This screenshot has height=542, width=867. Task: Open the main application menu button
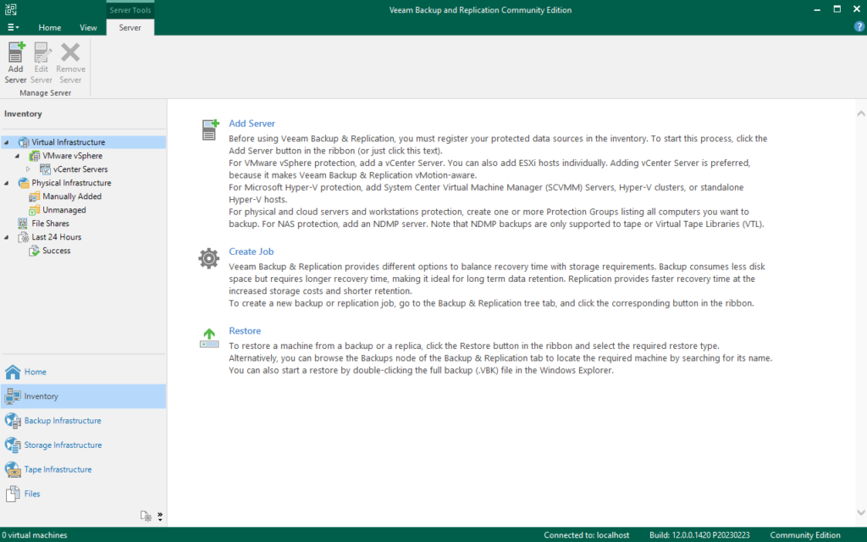[x=13, y=27]
